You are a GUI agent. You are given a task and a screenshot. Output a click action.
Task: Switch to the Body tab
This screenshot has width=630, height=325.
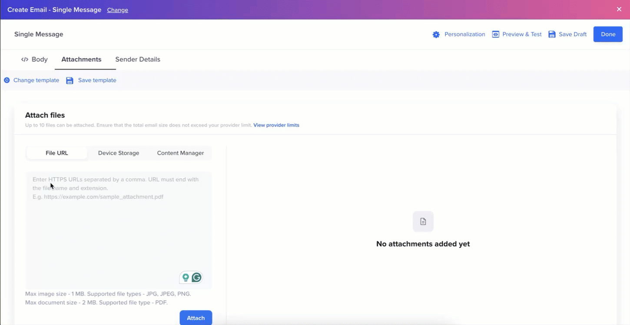point(35,59)
